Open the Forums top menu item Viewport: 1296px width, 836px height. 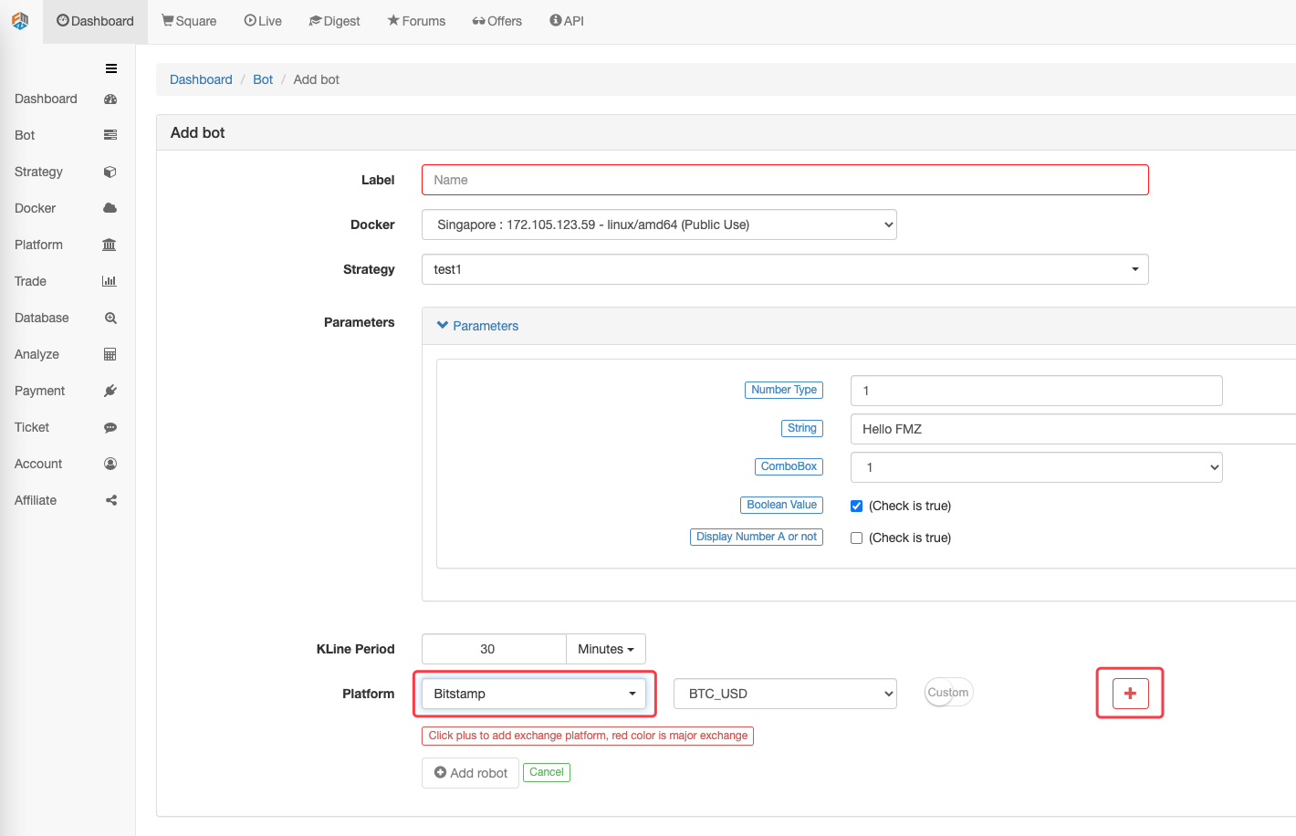416,21
